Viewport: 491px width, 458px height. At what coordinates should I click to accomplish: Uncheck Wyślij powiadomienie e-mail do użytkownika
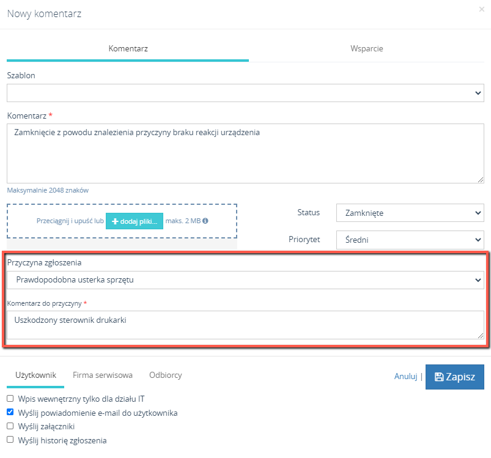click(10, 412)
